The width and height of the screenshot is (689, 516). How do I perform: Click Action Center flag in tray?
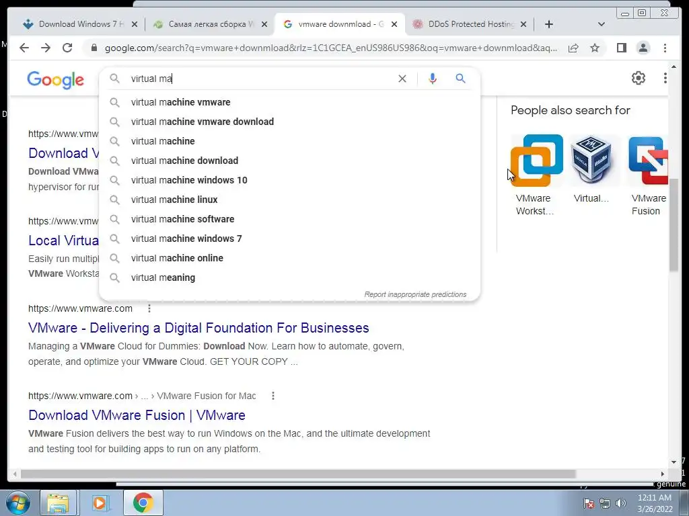pyautogui.click(x=589, y=503)
